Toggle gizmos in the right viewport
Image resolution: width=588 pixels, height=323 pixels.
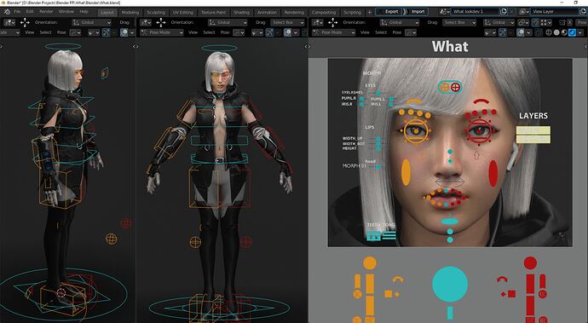pyautogui.click(x=504, y=32)
